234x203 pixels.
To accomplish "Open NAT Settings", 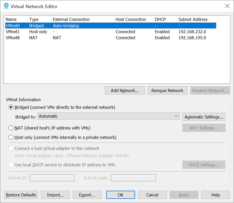I will 204,128.
